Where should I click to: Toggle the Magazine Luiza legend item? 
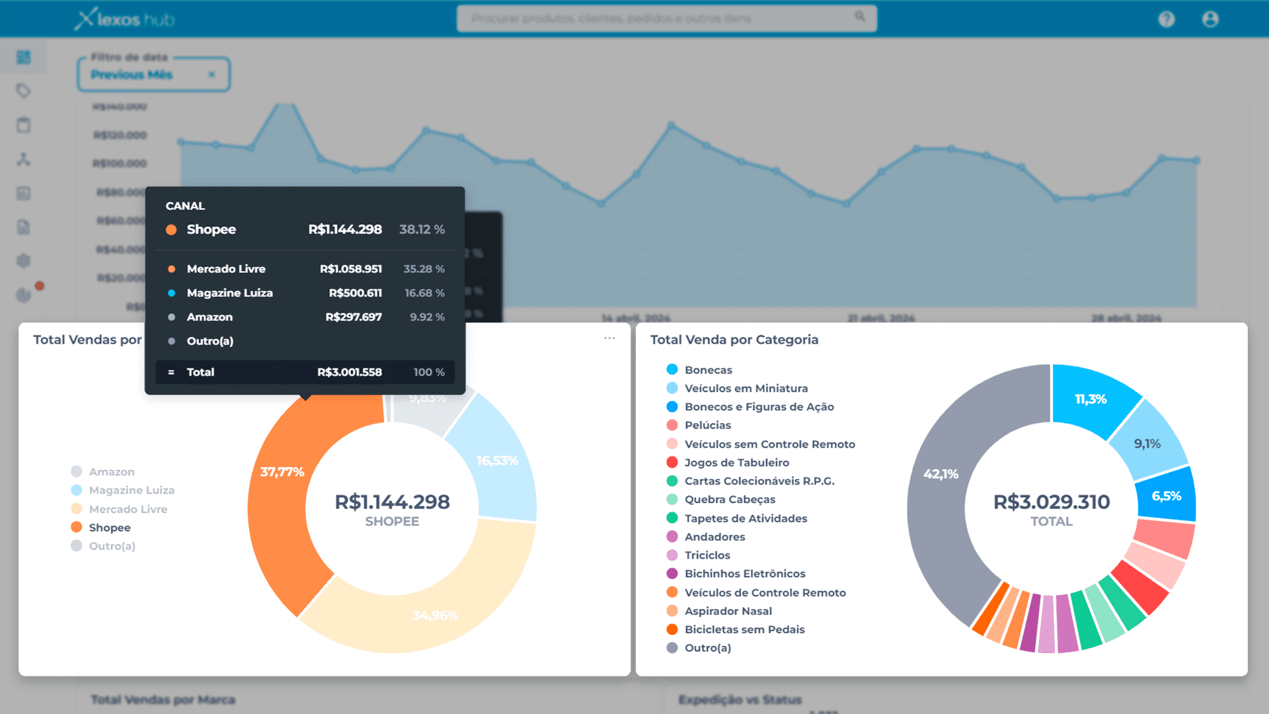click(123, 490)
